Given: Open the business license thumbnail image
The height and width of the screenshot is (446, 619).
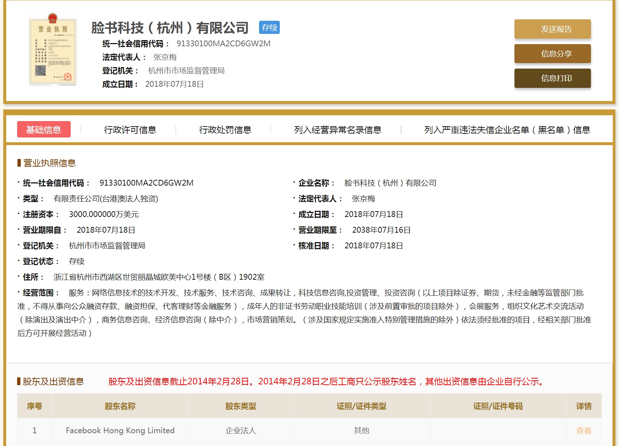Looking at the screenshot, I should 53,50.
